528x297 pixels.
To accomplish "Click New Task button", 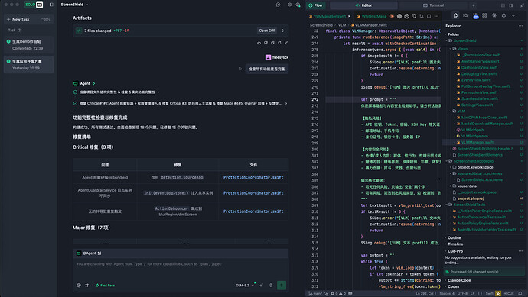I will (28, 20).
